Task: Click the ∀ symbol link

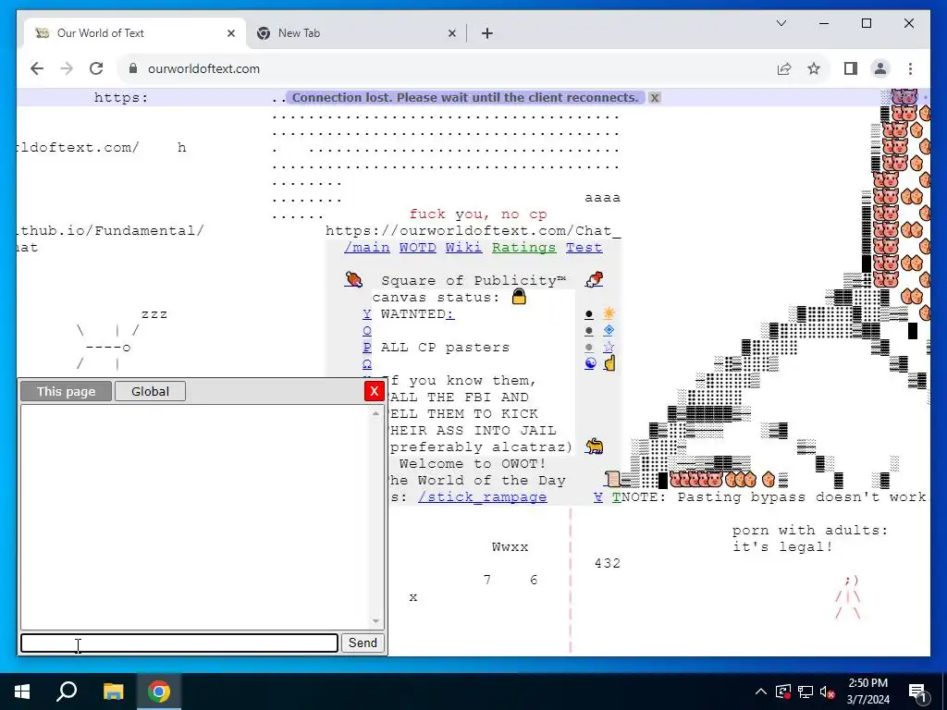Action: (x=598, y=496)
